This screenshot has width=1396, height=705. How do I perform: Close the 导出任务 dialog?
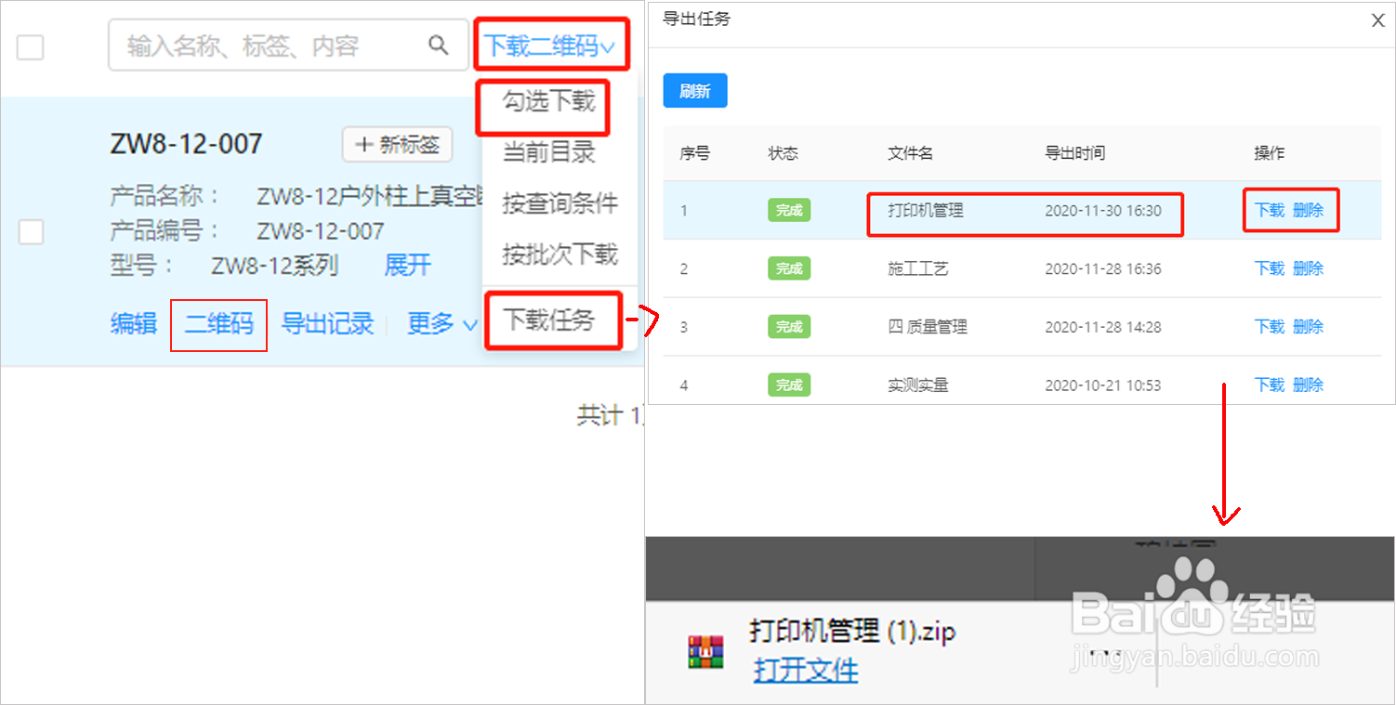[x=1376, y=20]
